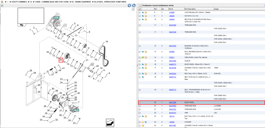Open box icon for CIRCLIP 370011
This screenshot has height=128, width=265.
click(145, 58)
